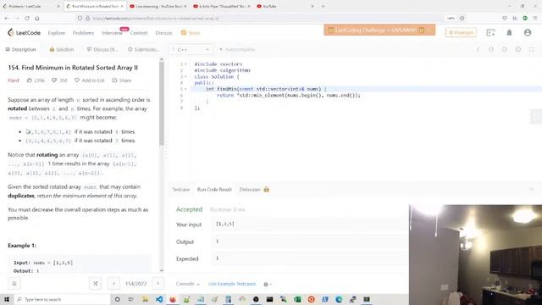Go to the Interview section

[x=112, y=33]
